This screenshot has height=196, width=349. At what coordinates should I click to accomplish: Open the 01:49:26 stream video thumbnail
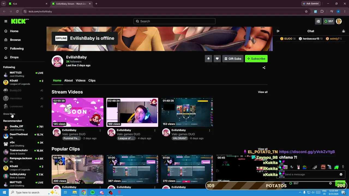pyautogui.click(x=187, y=112)
